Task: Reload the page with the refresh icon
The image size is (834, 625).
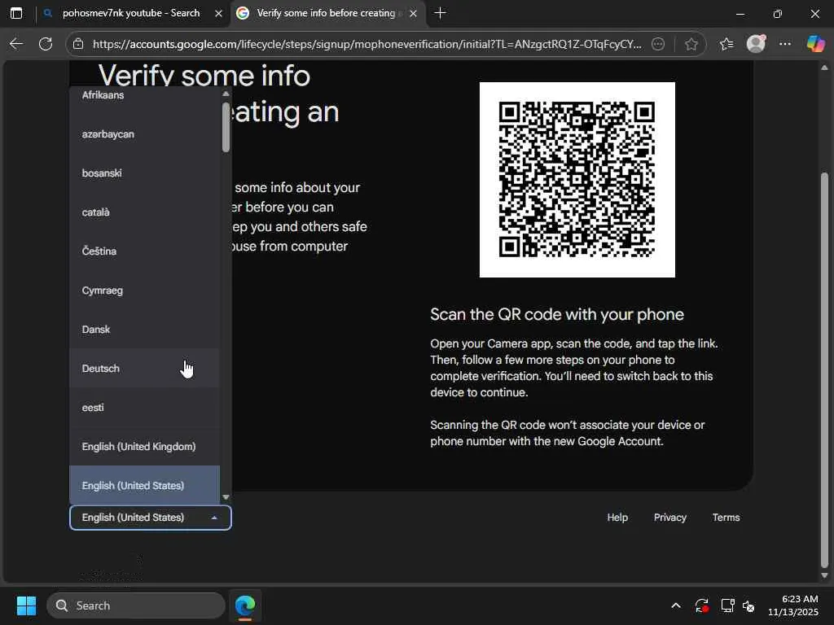Action: pos(46,44)
